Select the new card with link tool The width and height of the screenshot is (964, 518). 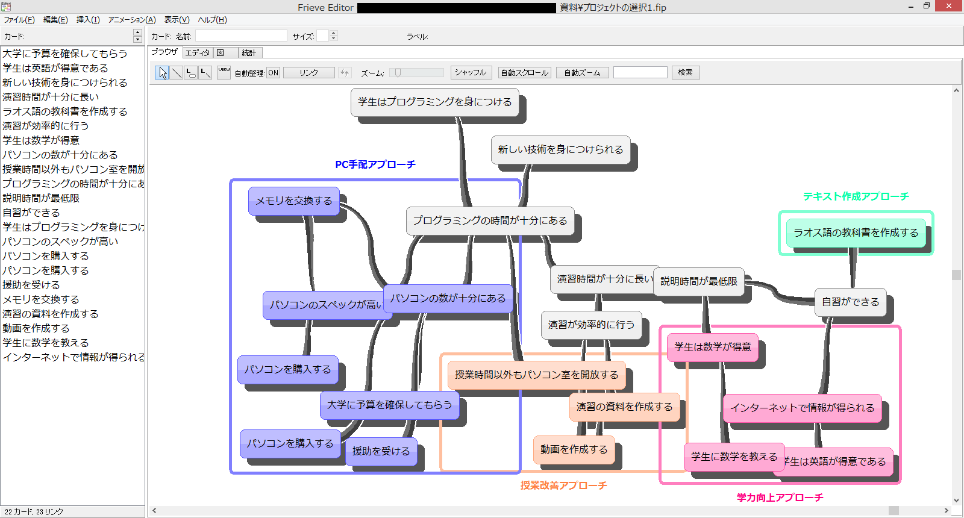[x=191, y=73]
